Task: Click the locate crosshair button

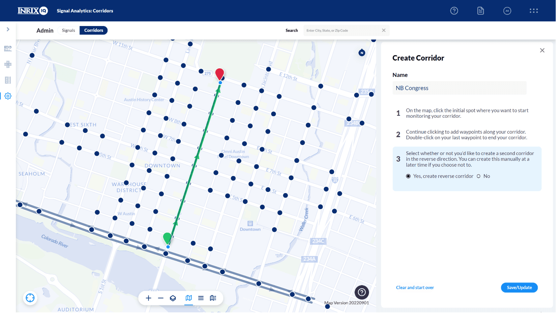Action: point(30,298)
